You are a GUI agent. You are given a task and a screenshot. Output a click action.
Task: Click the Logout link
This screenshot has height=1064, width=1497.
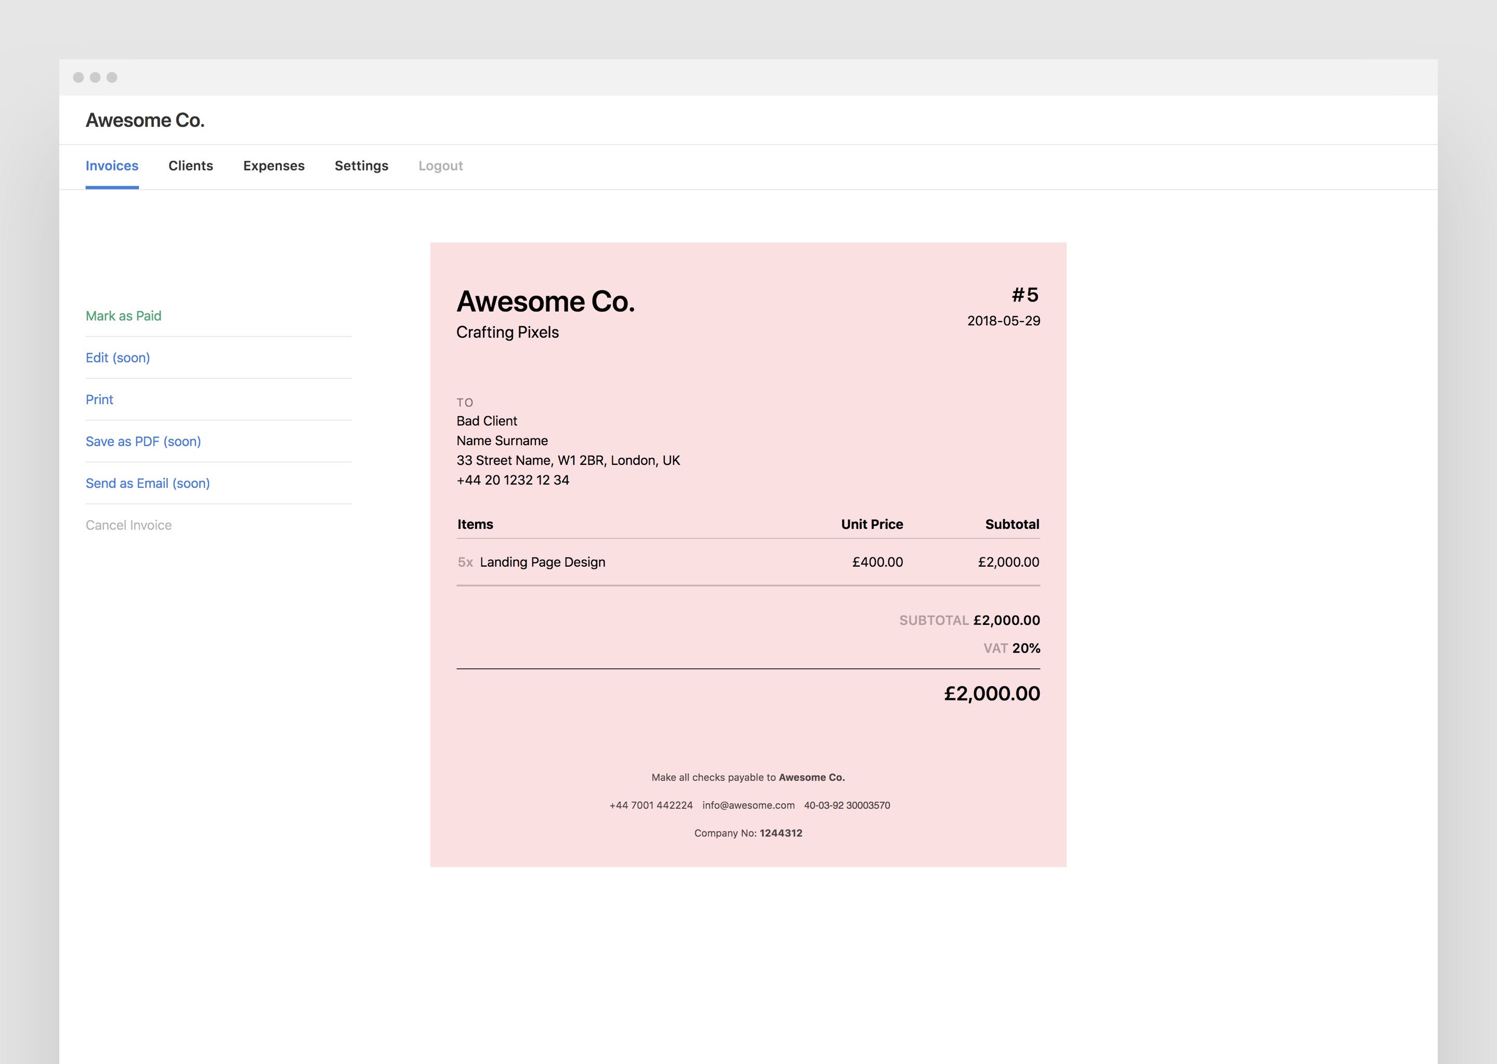[x=440, y=166]
